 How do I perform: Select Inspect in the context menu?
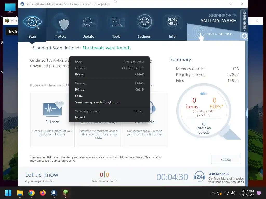point(109,117)
